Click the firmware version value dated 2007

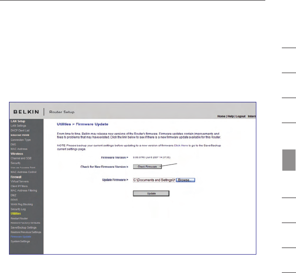click(x=152, y=157)
